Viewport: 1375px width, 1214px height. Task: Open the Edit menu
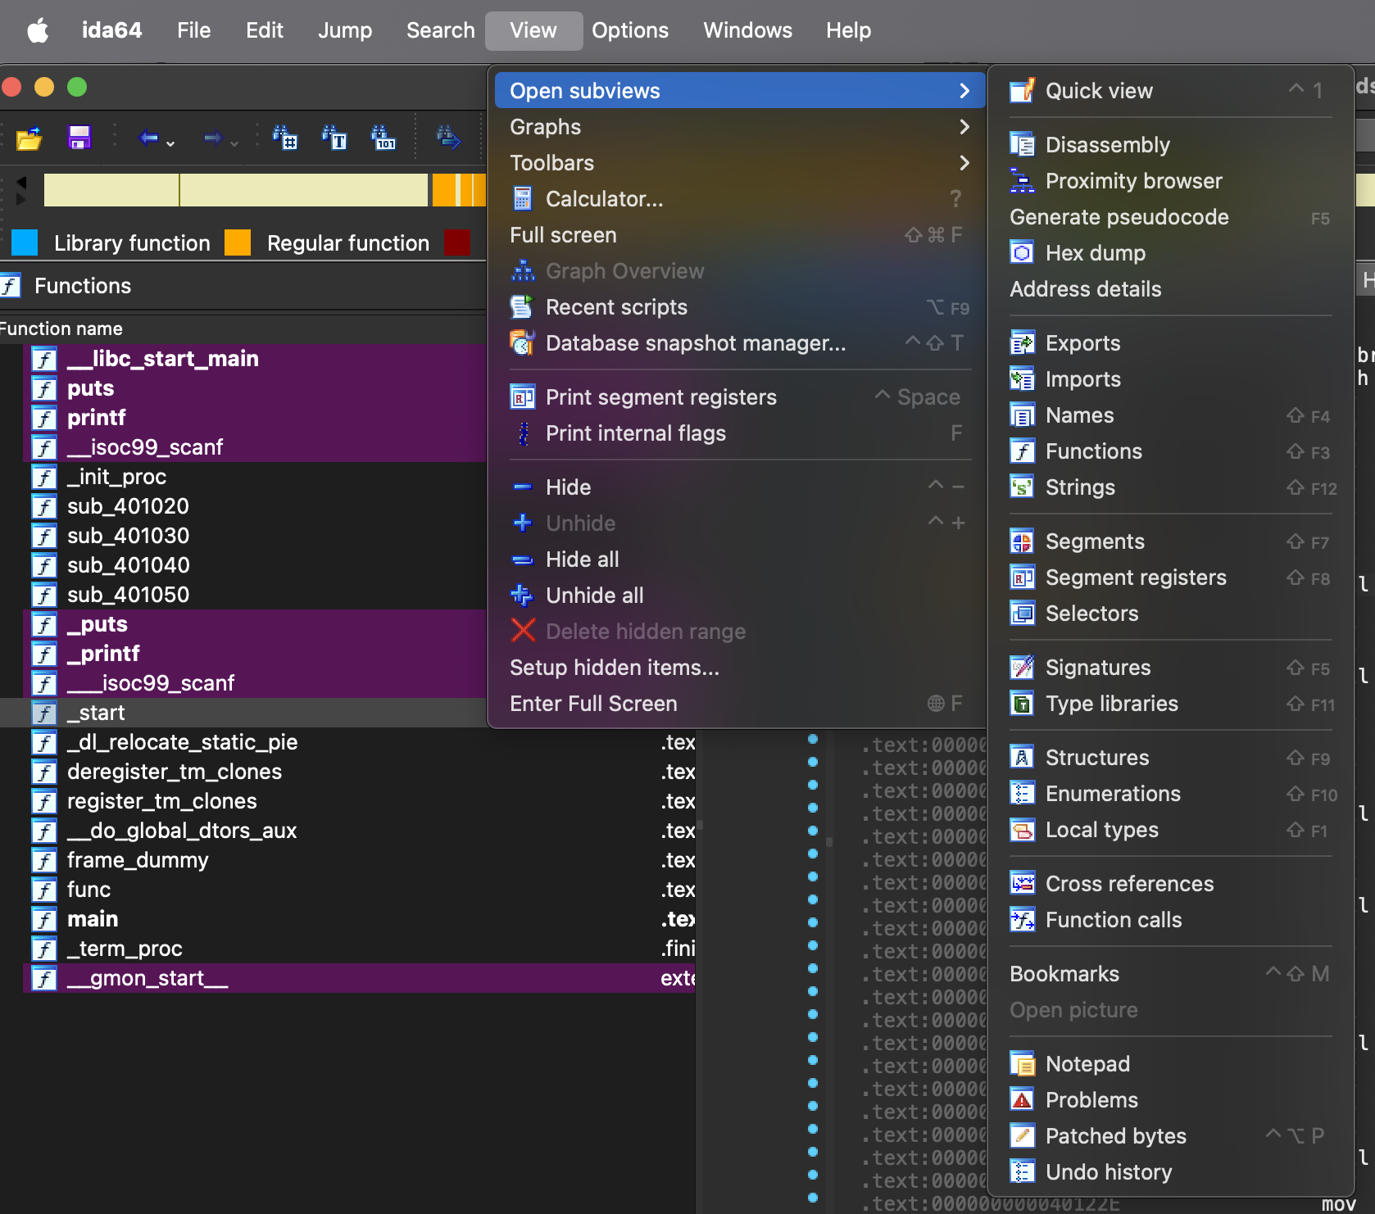tap(265, 30)
